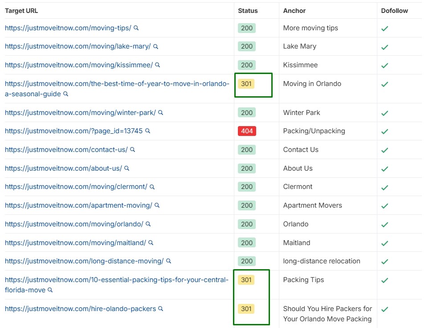Click dofollow checkmark in Packing/Unpacking row
Screen dimensions: 425x328
coord(385,131)
